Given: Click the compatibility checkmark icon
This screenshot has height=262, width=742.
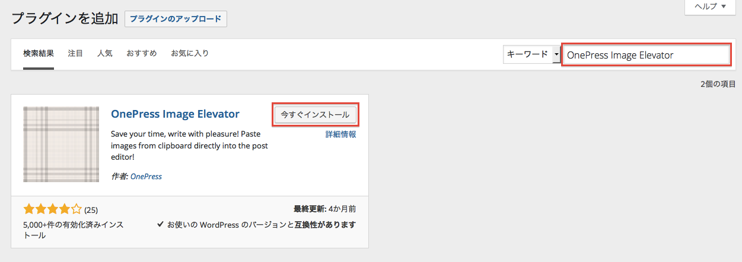Looking at the screenshot, I should 160,225.
